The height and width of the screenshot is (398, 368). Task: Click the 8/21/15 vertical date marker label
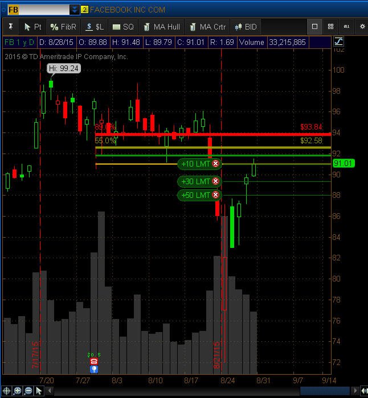coord(216,355)
